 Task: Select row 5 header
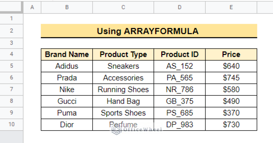pos(11,66)
